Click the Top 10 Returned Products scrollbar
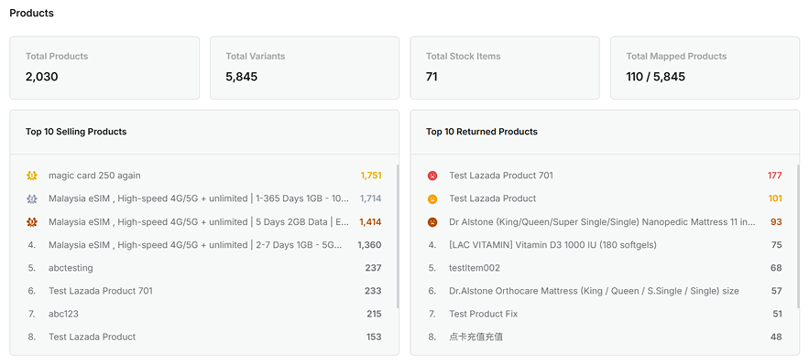Viewport: 809px width, 364px height. (798, 236)
